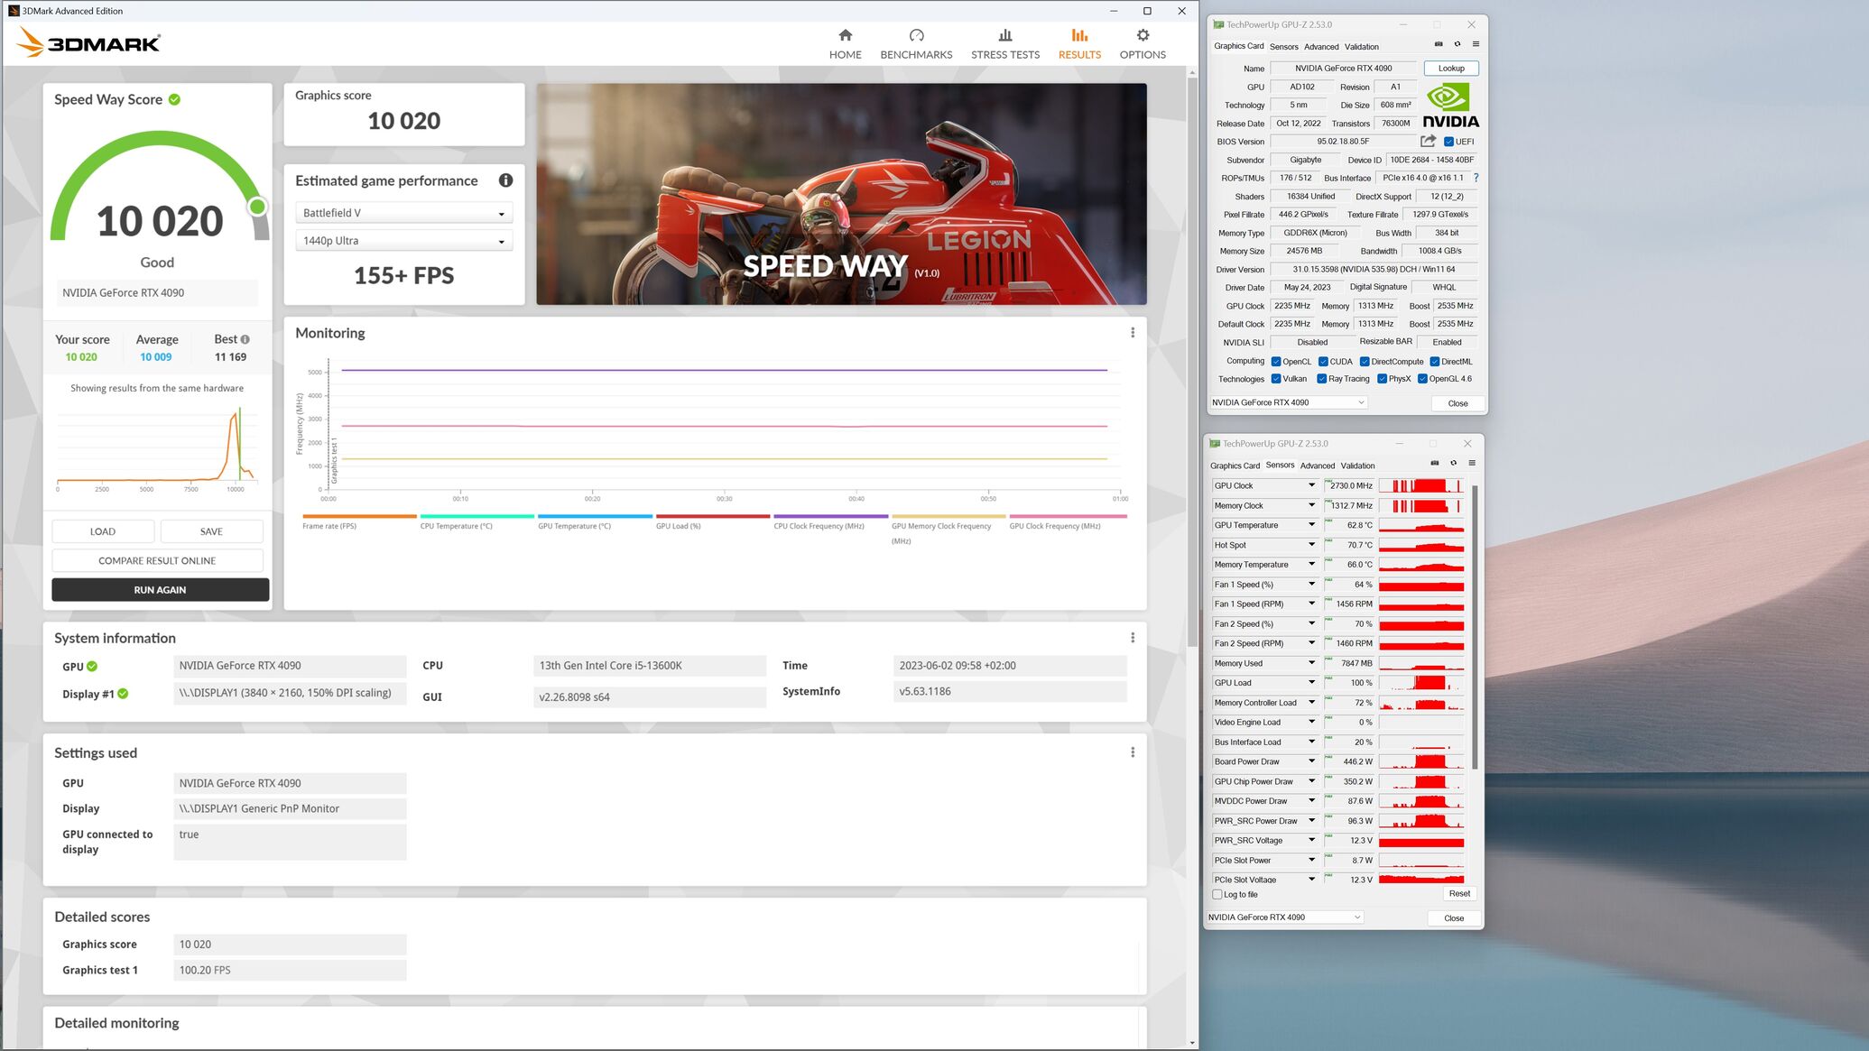The height and width of the screenshot is (1051, 1869).
Task: Click the refresh icon in GPU-Z Sensors window
Action: tap(1453, 463)
